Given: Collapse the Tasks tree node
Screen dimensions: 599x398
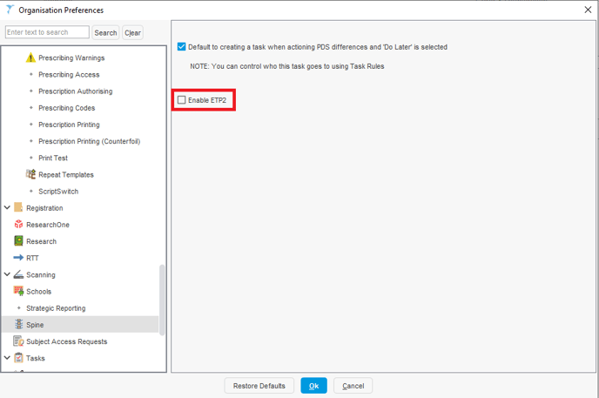Looking at the screenshot, I should pyautogui.click(x=8, y=358).
